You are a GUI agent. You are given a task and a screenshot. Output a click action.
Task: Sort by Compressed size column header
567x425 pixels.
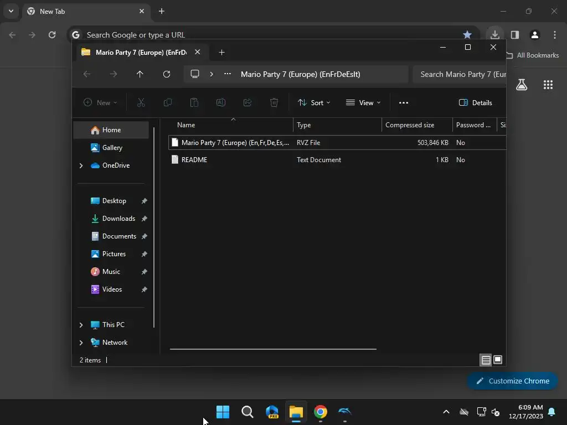[417, 125]
